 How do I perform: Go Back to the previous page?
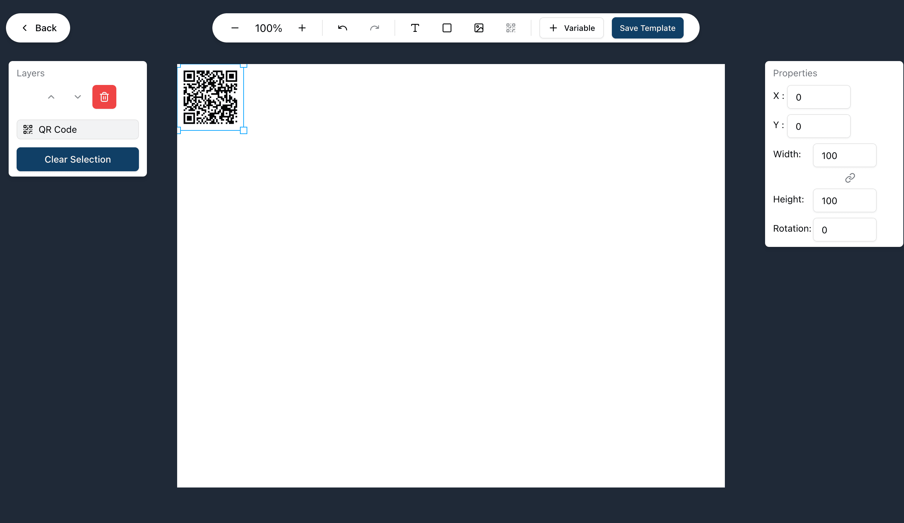pos(38,28)
